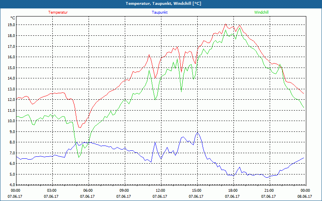322x201 pixels.
Task: Click the chart title "Temperatur, Taupunkt, Windchill [°C]"
Action: [163, 4]
